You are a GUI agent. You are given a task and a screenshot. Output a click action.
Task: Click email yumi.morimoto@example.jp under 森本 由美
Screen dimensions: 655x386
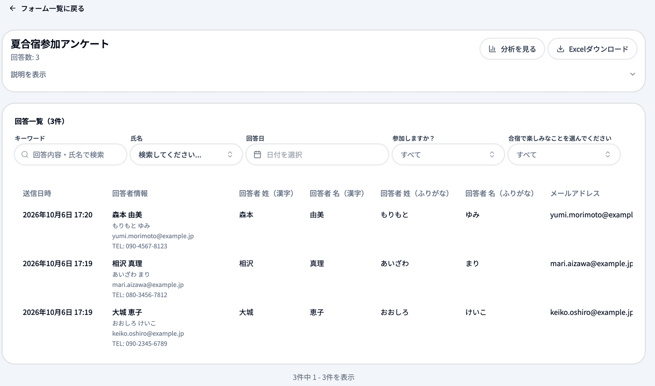pyautogui.click(x=153, y=236)
